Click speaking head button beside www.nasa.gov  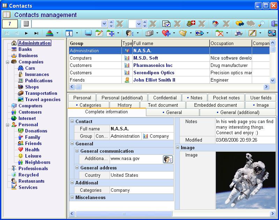[x=168, y=159]
